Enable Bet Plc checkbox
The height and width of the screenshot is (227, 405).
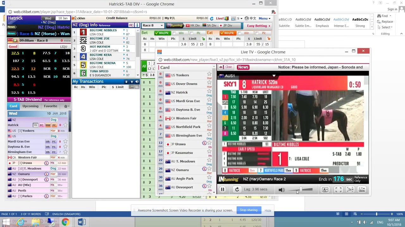click(x=192, y=33)
